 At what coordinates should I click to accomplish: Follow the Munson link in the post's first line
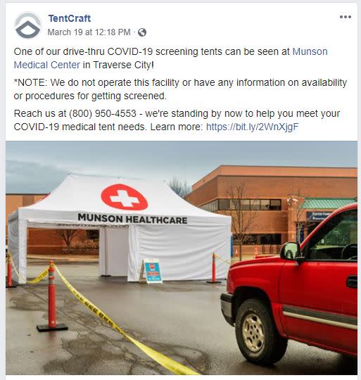(x=310, y=51)
